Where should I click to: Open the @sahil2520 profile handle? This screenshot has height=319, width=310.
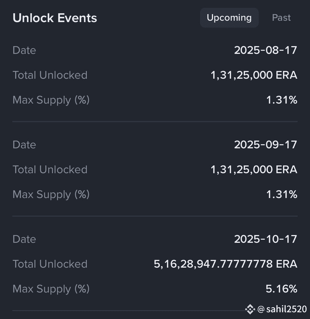[282, 309]
